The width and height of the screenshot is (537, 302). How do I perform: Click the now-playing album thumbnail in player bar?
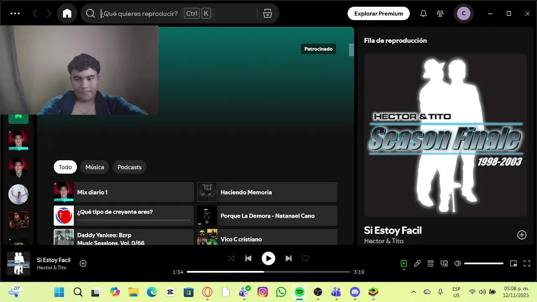(x=18, y=263)
